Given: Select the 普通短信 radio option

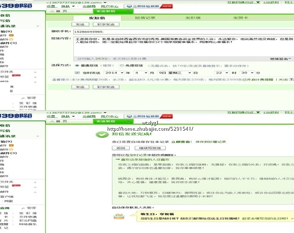Looking at the screenshot, I should 77,66.
